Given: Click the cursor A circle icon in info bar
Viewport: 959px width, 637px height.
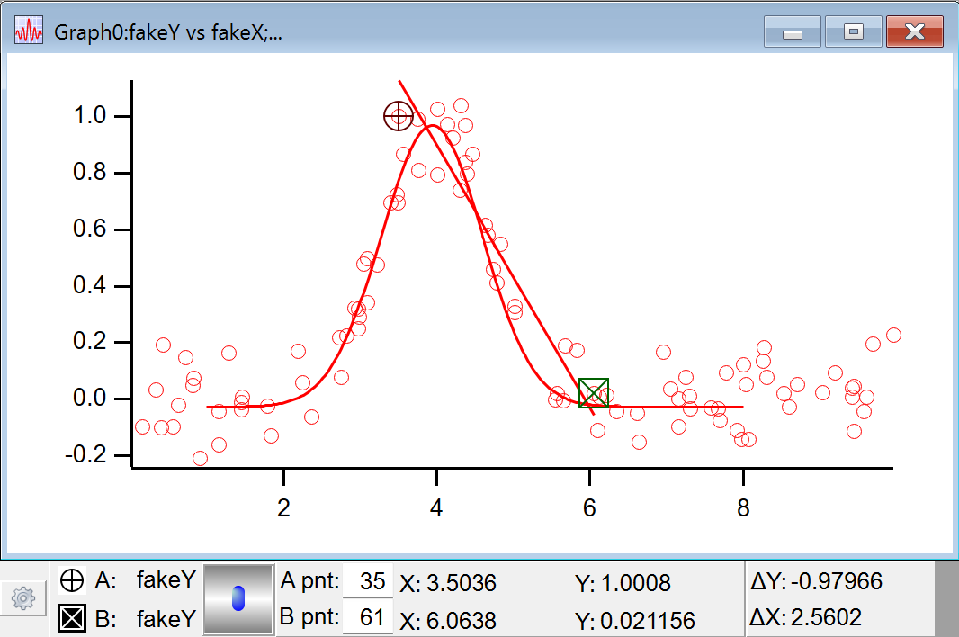Looking at the screenshot, I should click(x=72, y=581).
